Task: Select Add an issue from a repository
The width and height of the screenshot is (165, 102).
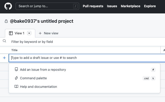Action: (x=84, y=70)
